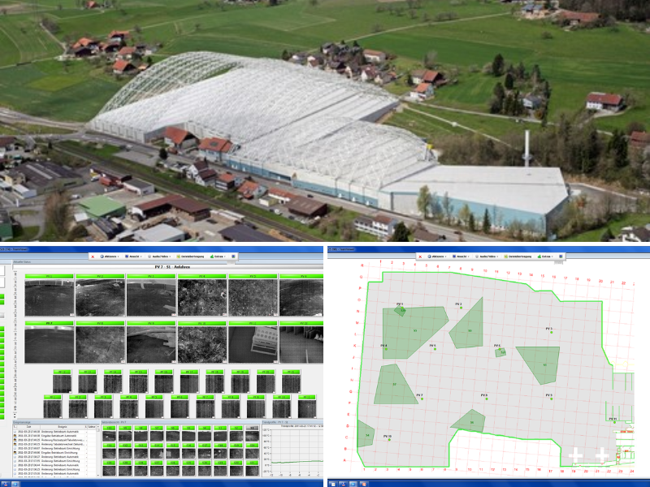This screenshot has width=650, height=487.
Task: Open Ansicht menu in left TeamViewer window
Action: click(134, 256)
